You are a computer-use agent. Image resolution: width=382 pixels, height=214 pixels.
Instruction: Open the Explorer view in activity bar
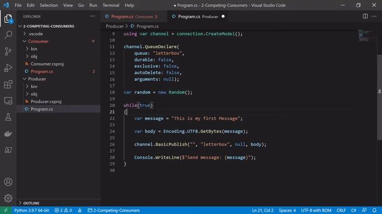pyautogui.click(x=8, y=18)
